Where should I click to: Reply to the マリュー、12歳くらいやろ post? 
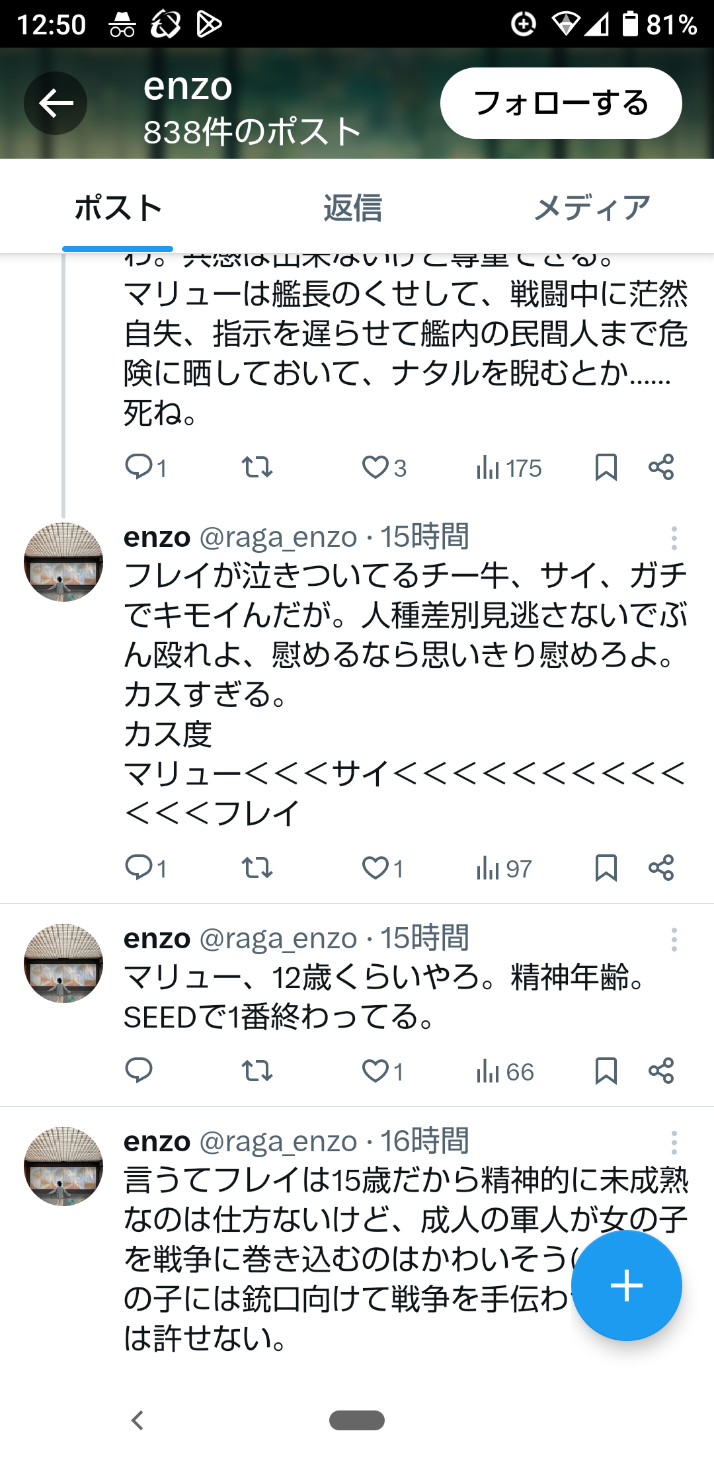point(139,1071)
